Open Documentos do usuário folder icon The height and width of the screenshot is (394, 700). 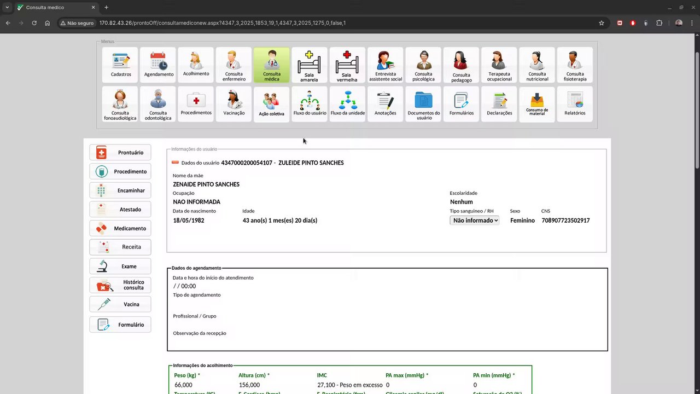pyautogui.click(x=423, y=105)
